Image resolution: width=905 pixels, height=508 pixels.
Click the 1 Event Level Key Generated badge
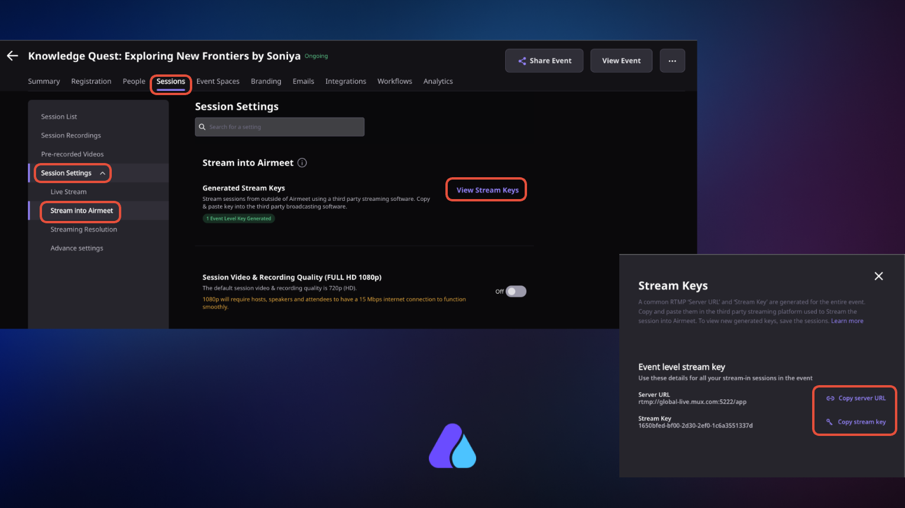pos(239,219)
